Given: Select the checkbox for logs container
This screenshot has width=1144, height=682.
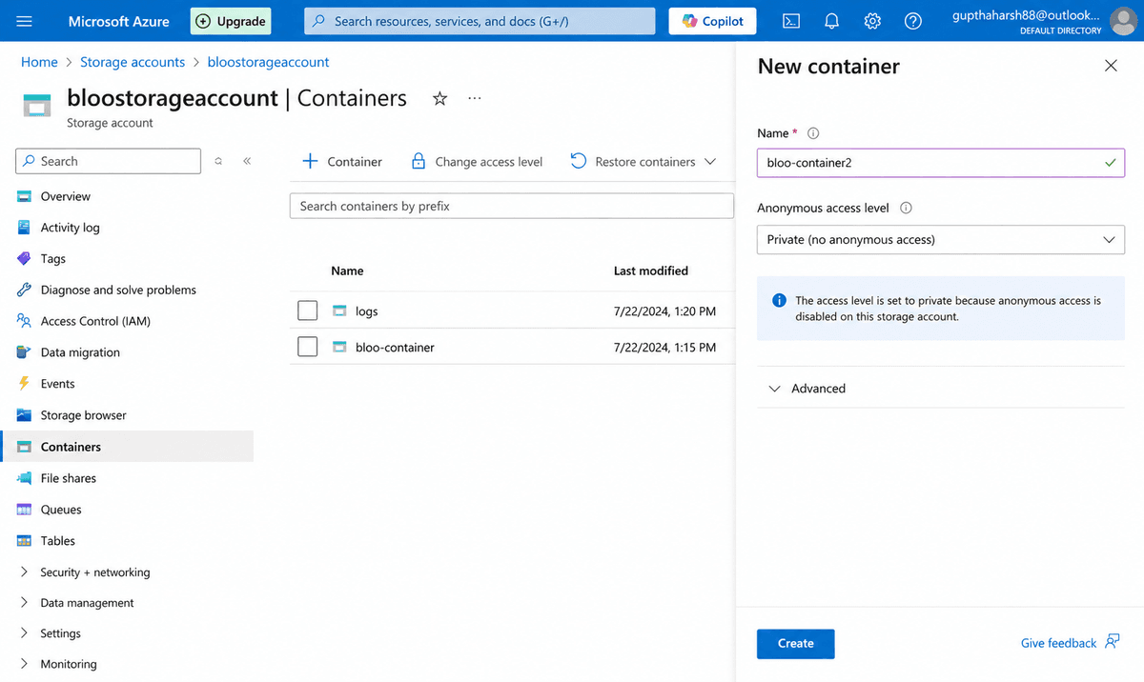Looking at the screenshot, I should pos(307,311).
